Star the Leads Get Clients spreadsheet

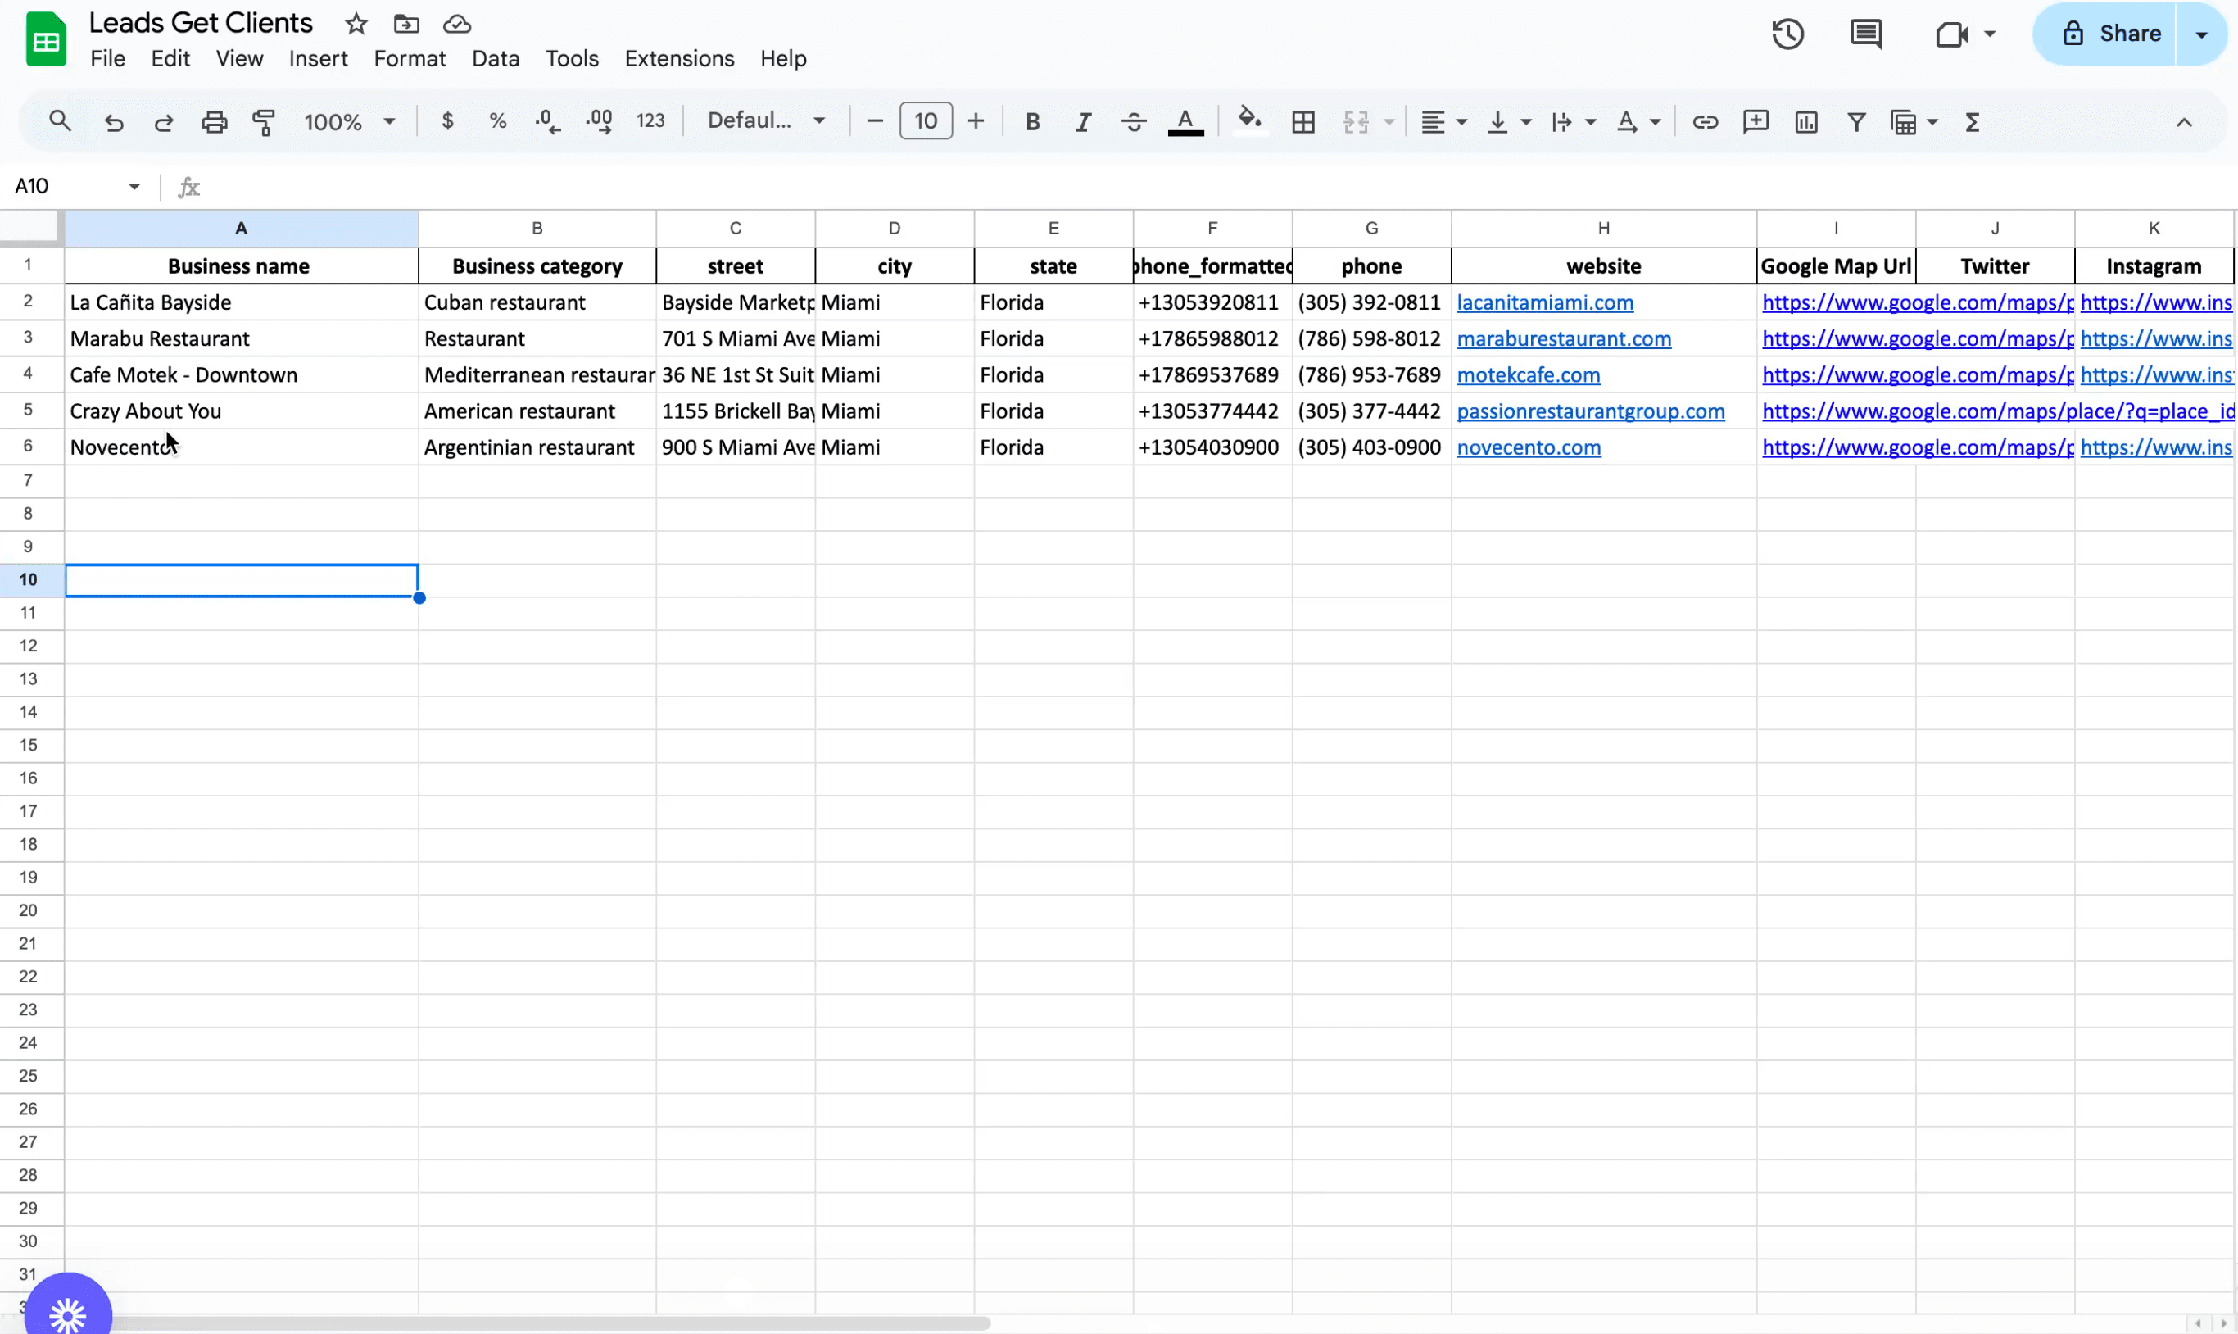click(355, 25)
